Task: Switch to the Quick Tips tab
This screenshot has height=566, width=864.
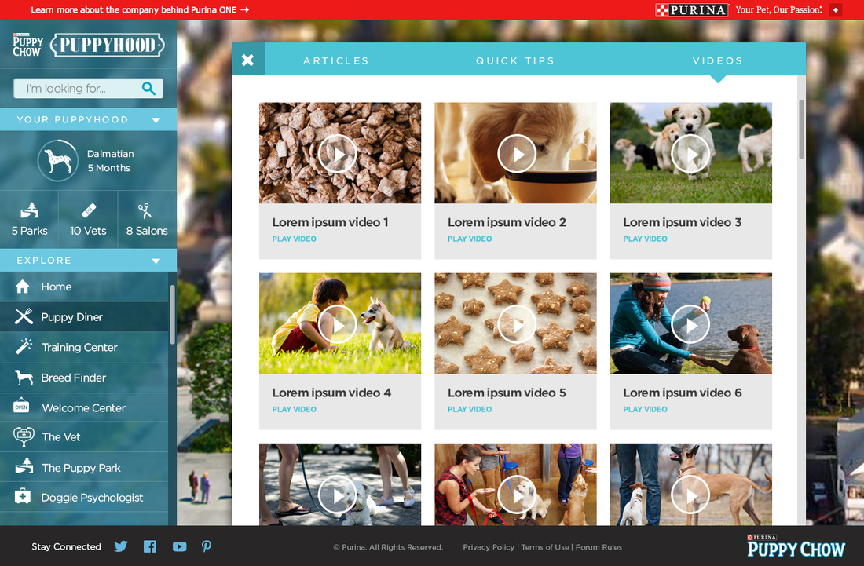Action: pyautogui.click(x=515, y=60)
